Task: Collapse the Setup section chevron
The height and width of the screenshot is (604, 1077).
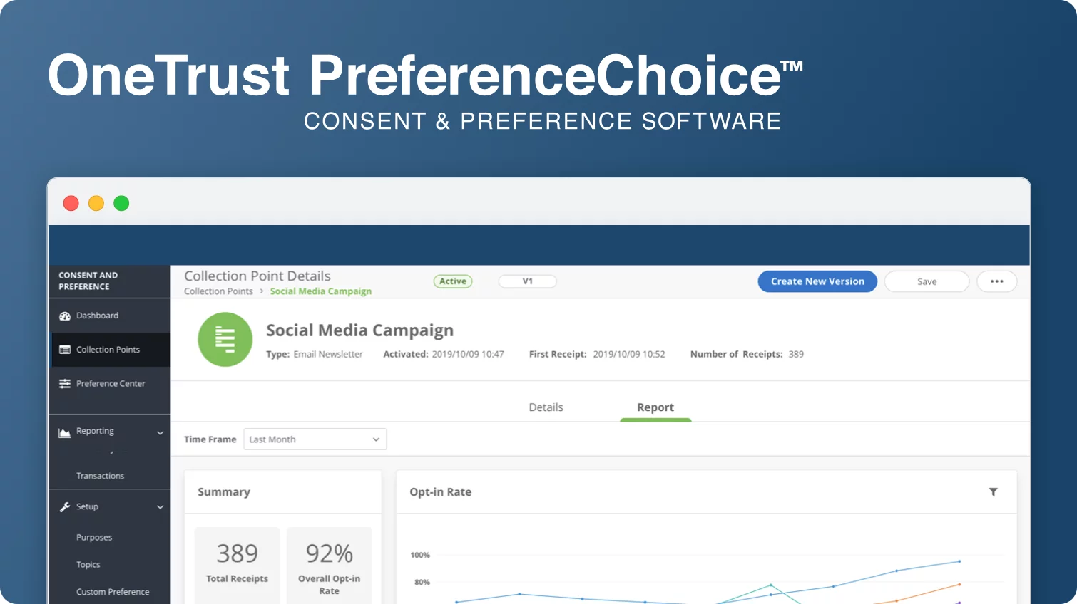Action: pos(160,507)
